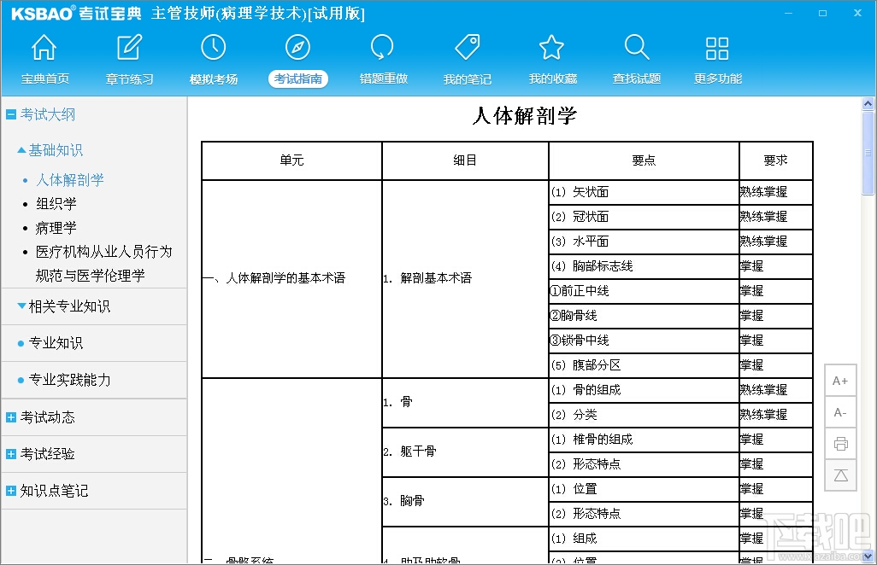877x565 pixels.
Task: Open 医疗机构从业人员行为规范与医学伦理学 item
Action: pyautogui.click(x=103, y=264)
